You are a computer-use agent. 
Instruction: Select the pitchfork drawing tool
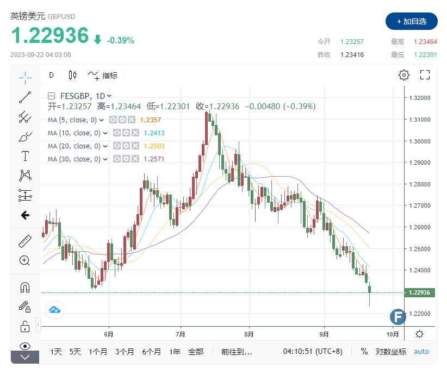point(25,116)
